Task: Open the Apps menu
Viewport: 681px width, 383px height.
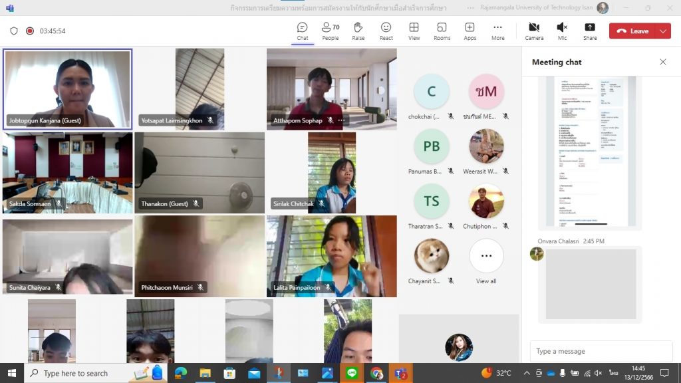Action: (470, 31)
